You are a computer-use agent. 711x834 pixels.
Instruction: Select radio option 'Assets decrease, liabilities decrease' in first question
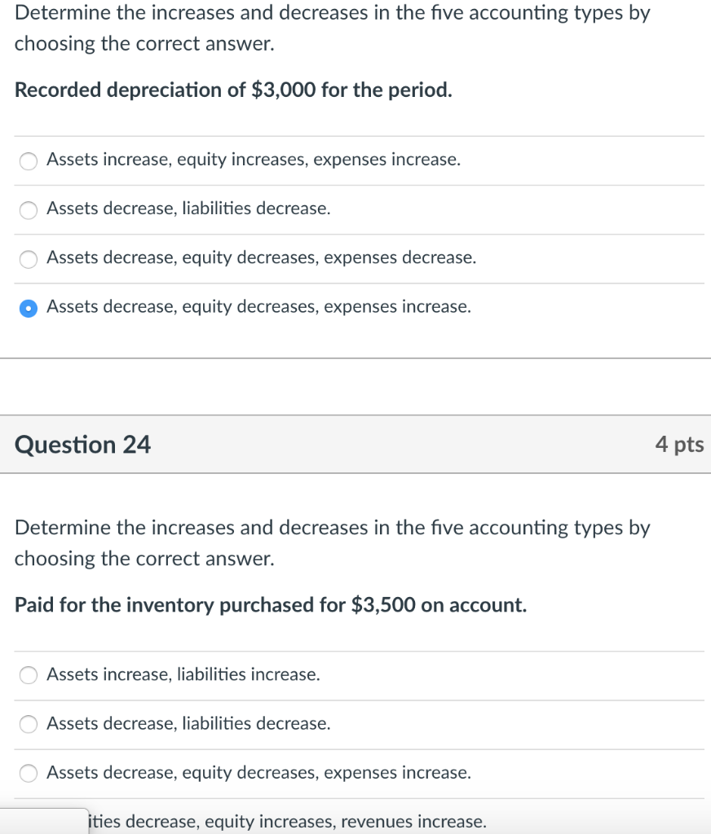28,209
